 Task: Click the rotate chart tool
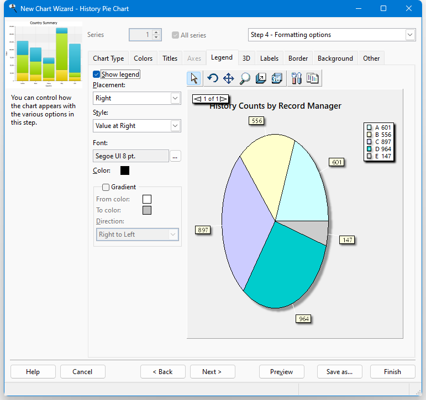pyautogui.click(x=212, y=78)
